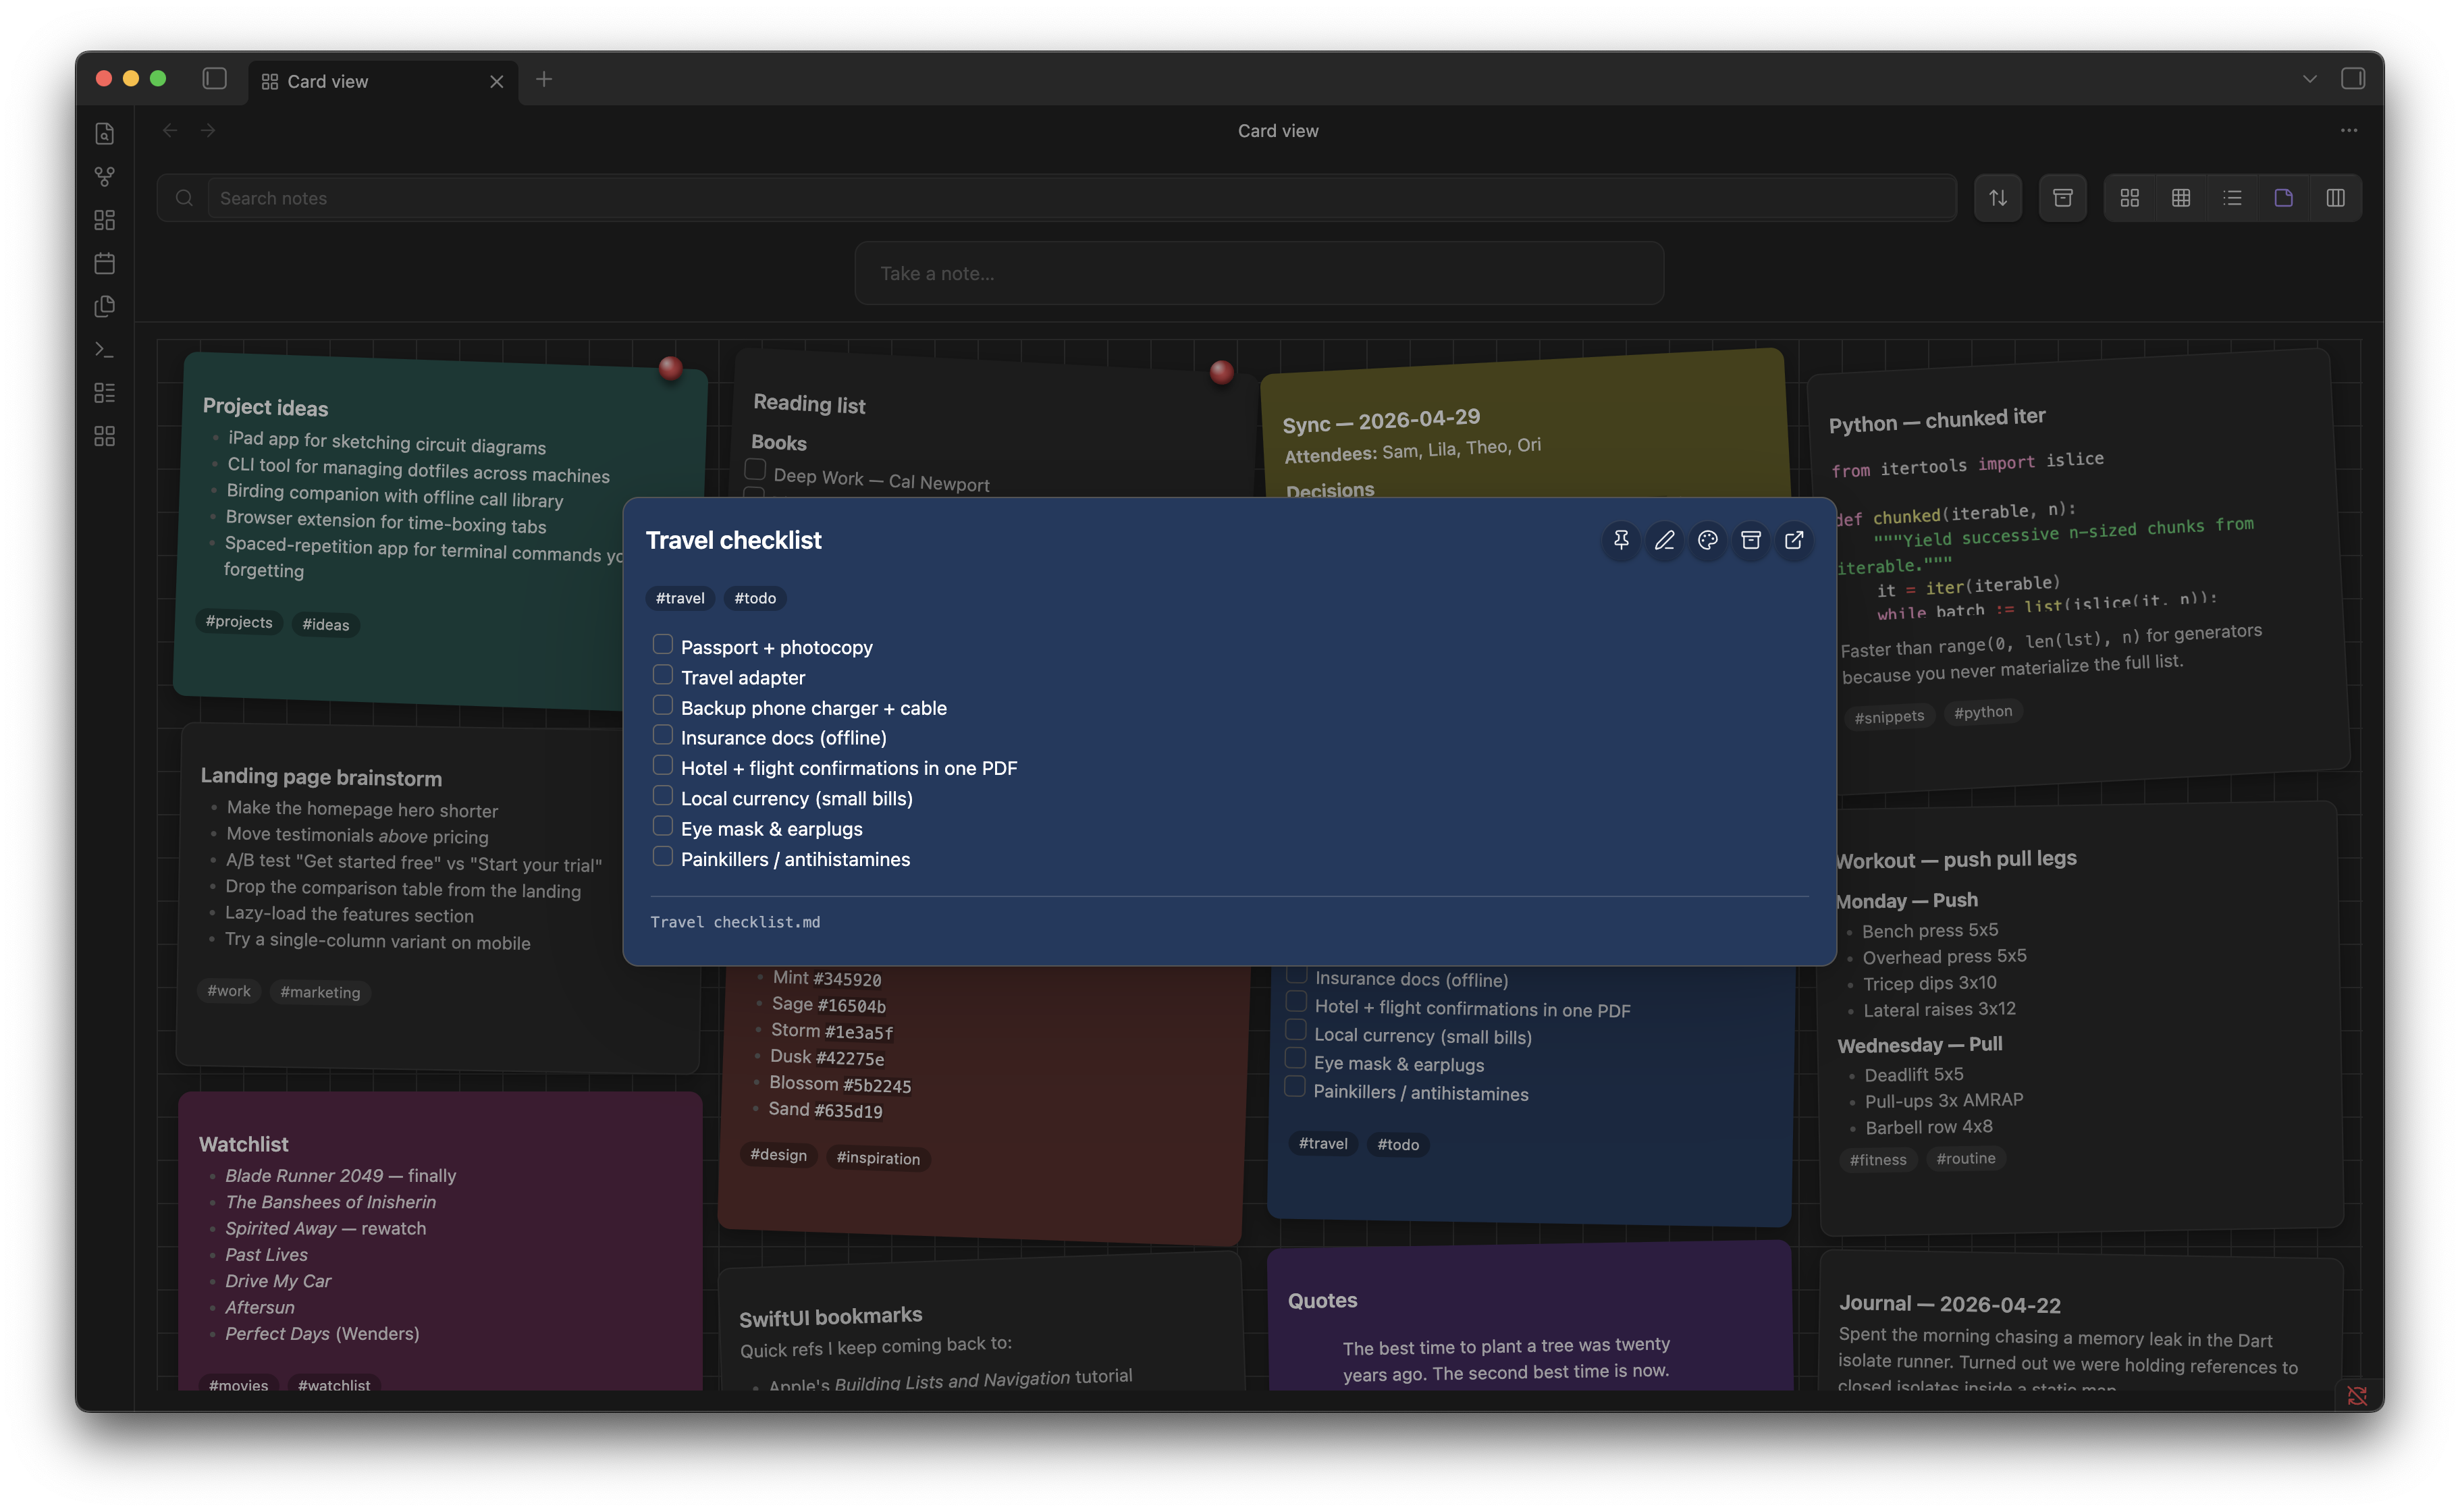Click the bottom four-squares grid ribbon icon

104,436
